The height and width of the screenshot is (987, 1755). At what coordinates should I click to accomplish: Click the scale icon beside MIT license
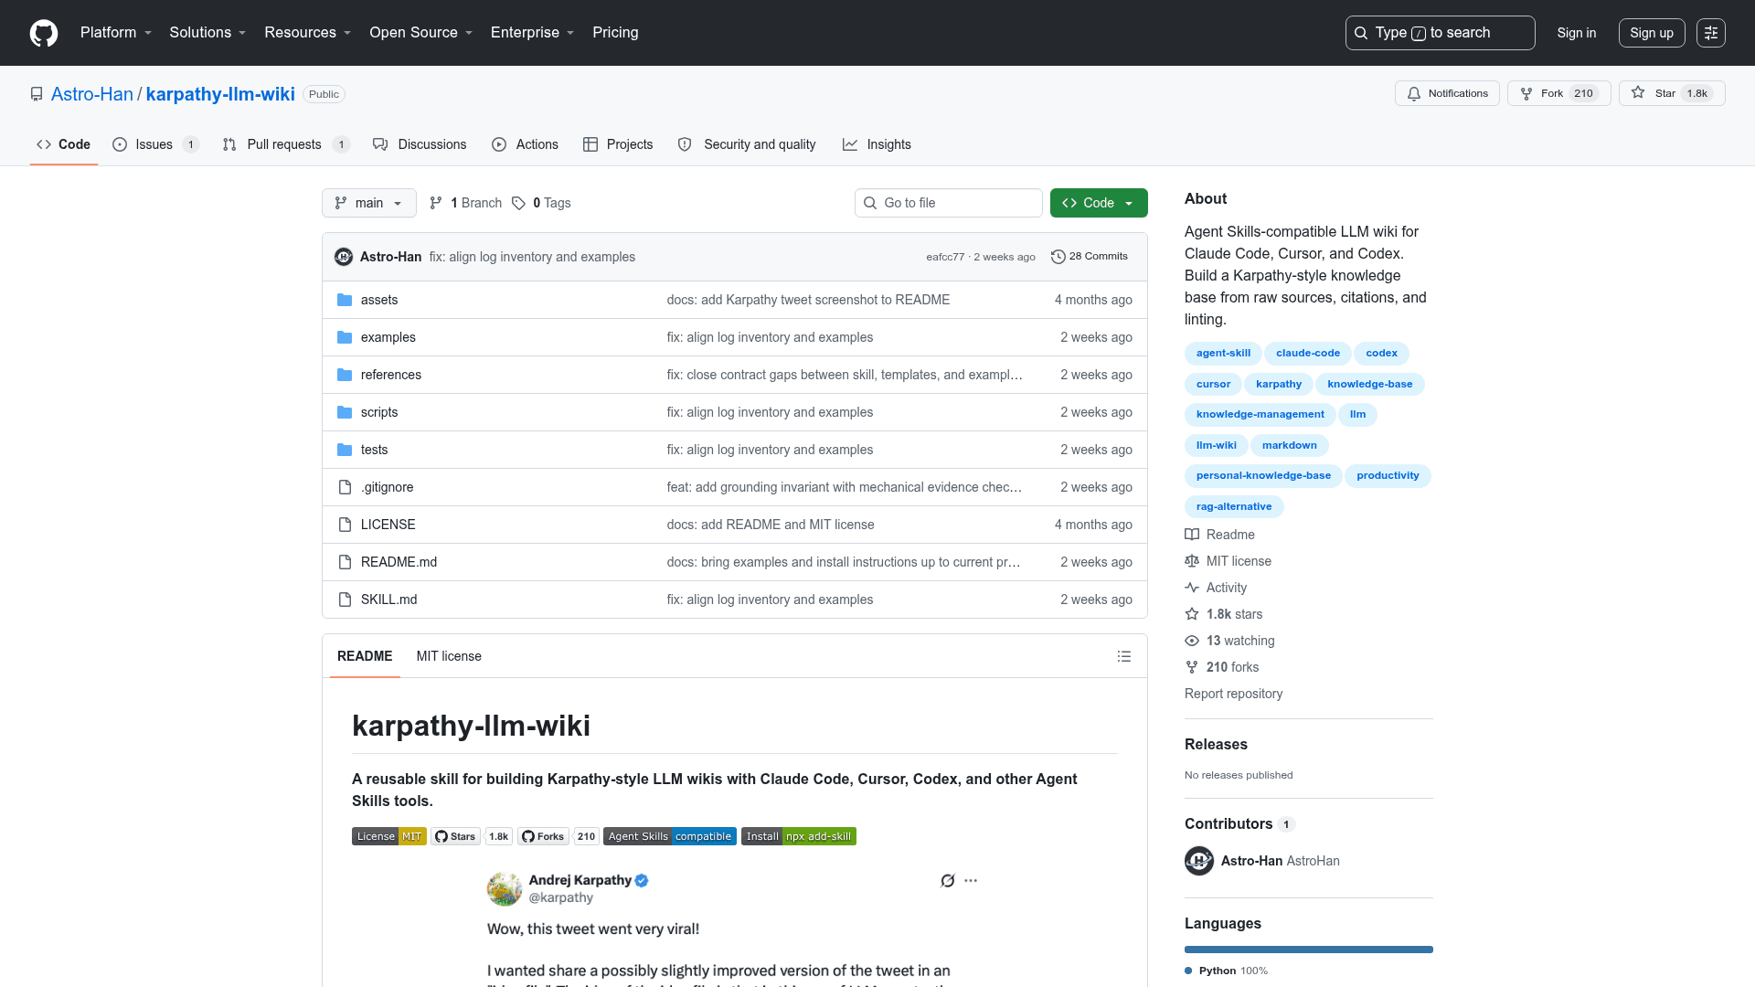coord(1192,561)
